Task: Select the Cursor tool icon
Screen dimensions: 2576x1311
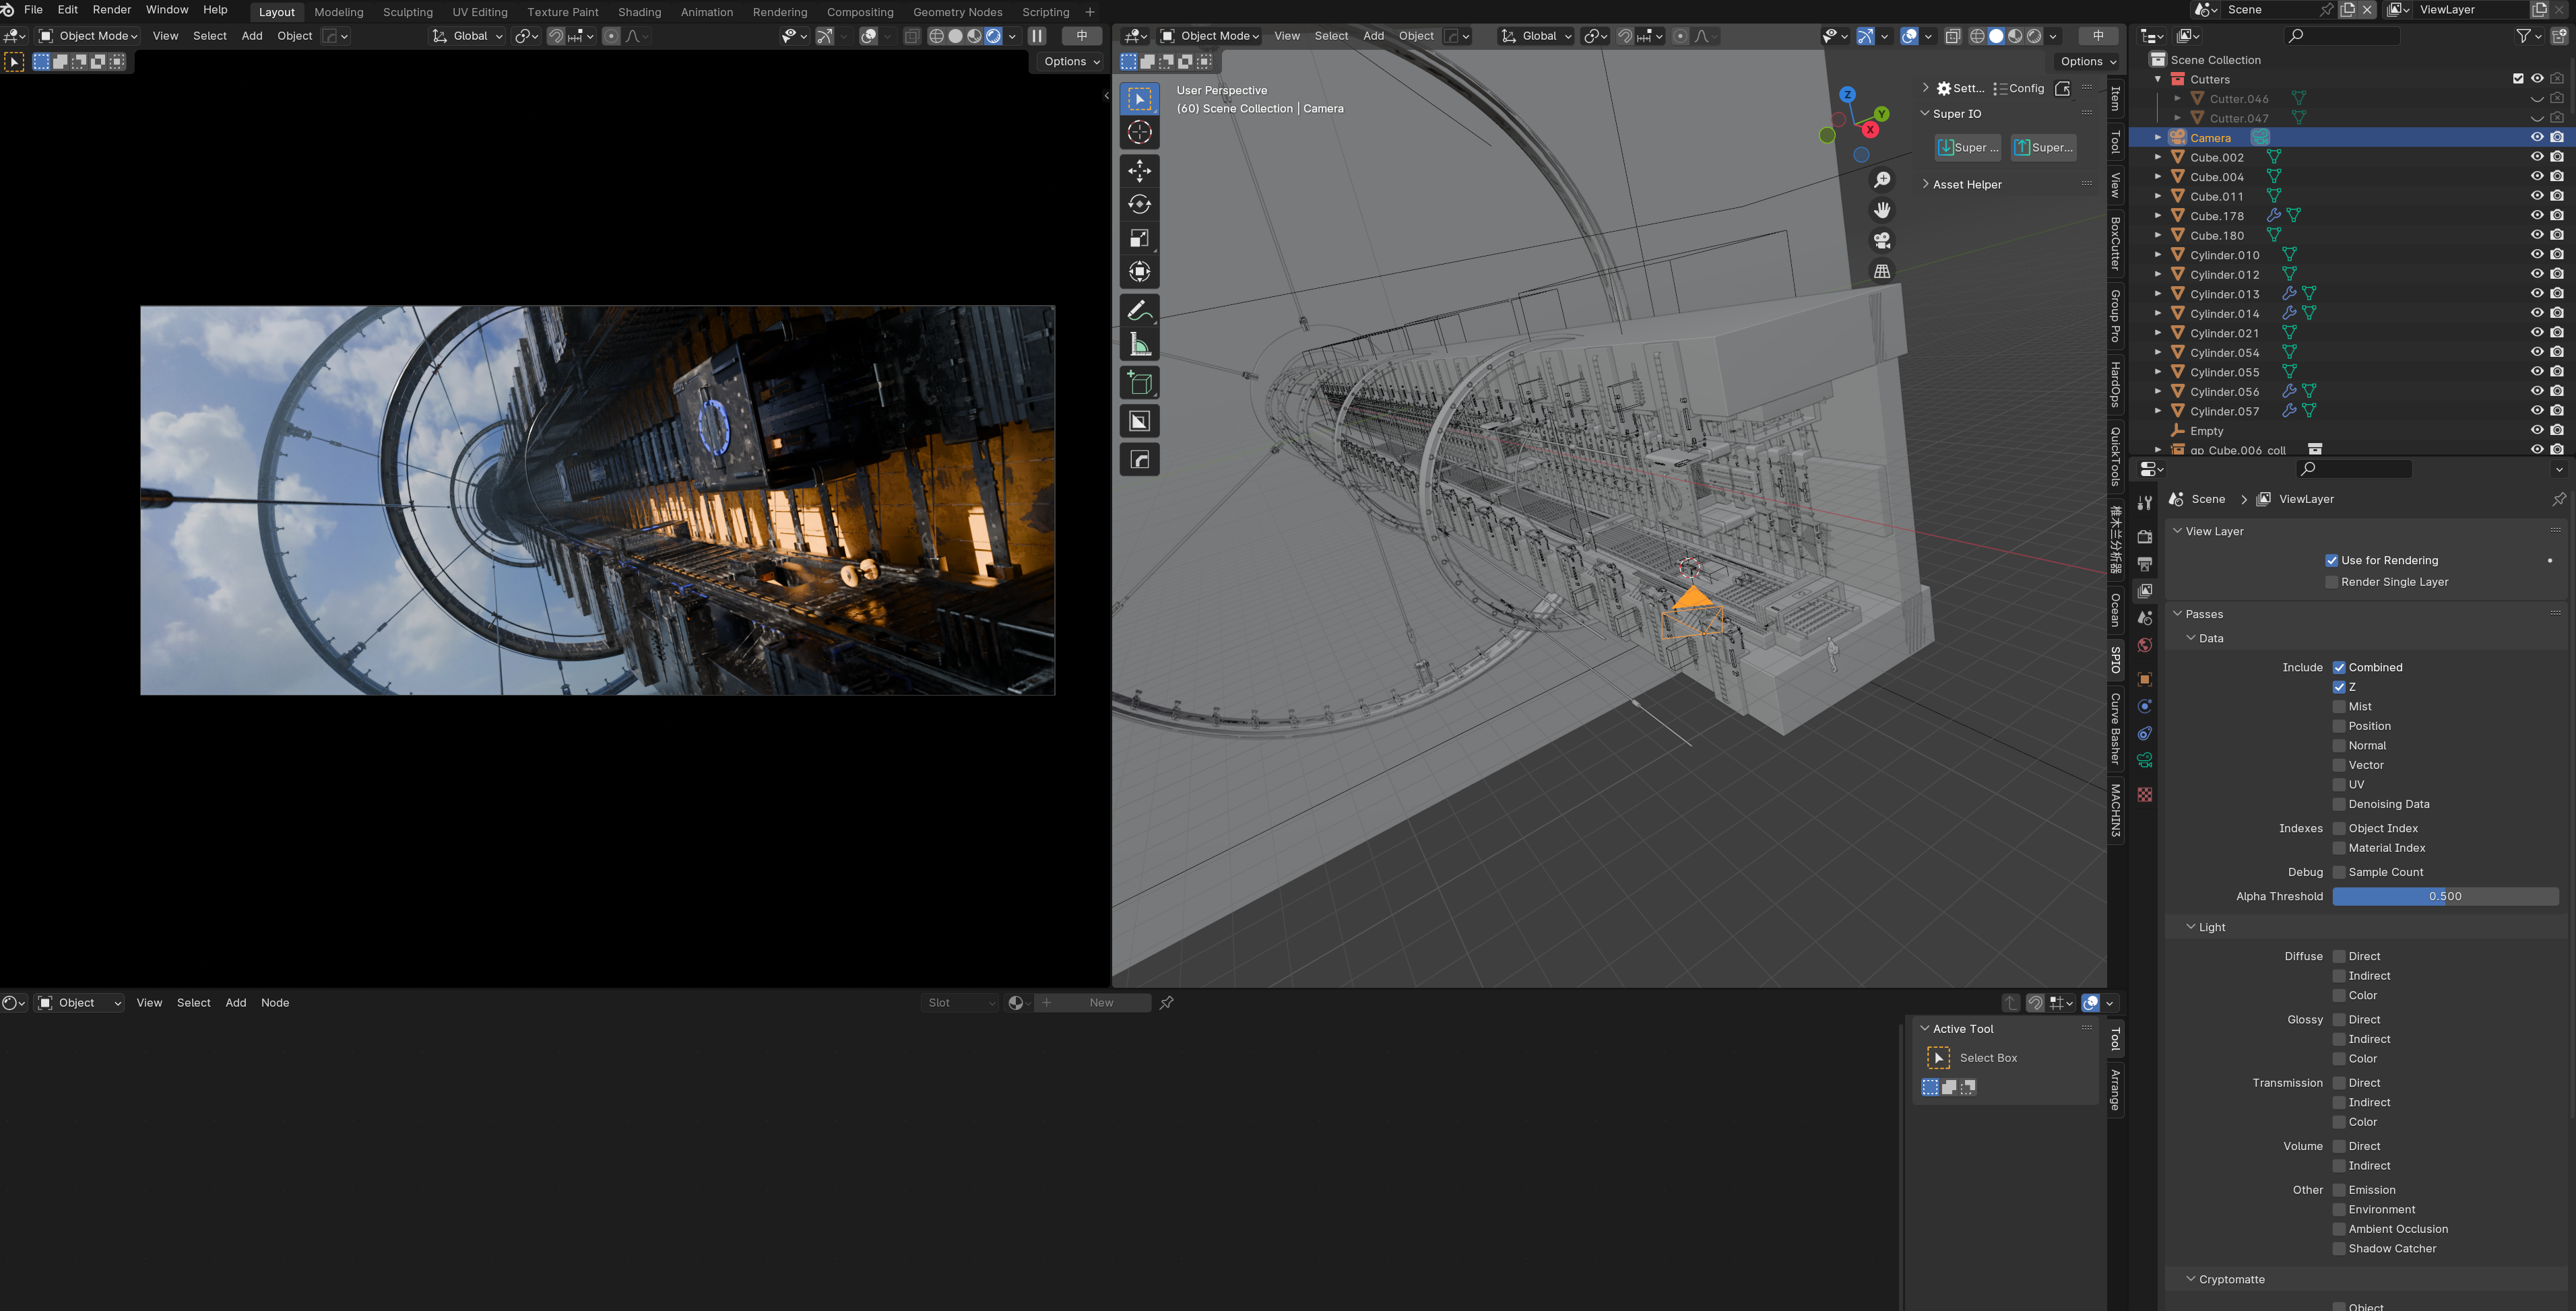Action: click(x=1139, y=133)
